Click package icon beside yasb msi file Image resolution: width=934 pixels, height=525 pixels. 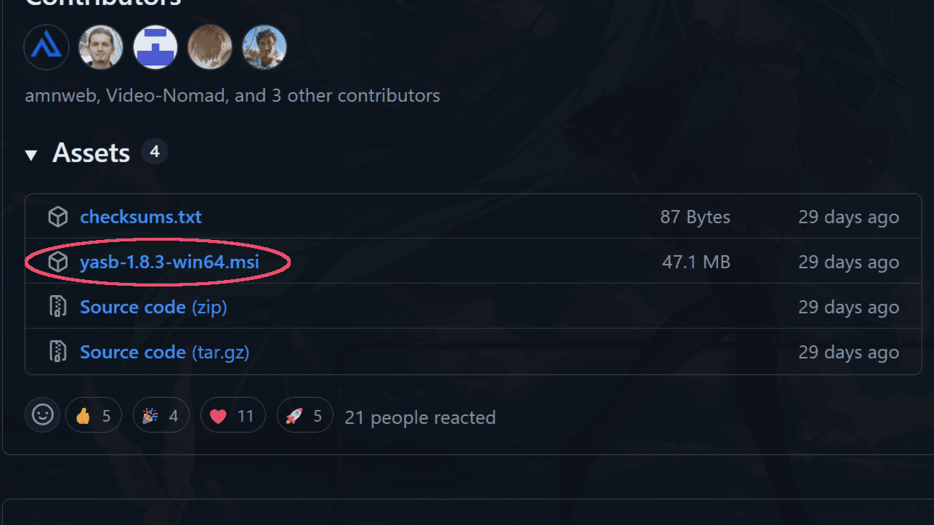(x=57, y=262)
